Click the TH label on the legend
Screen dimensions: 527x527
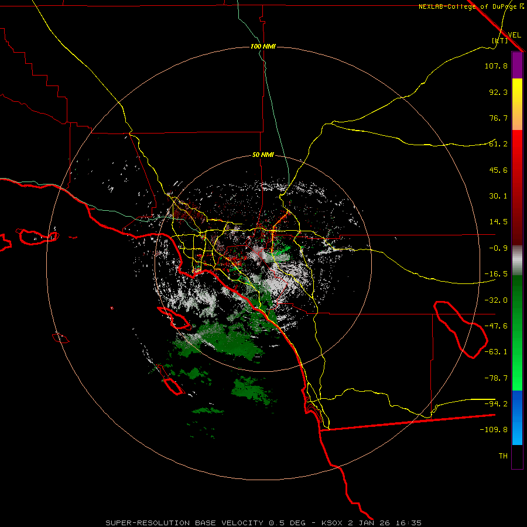click(503, 456)
